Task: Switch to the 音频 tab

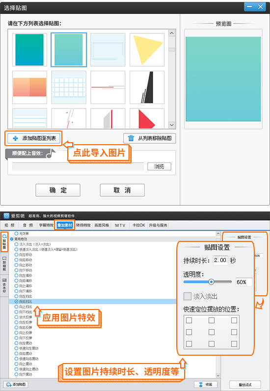Action: pyautogui.click(x=27, y=225)
